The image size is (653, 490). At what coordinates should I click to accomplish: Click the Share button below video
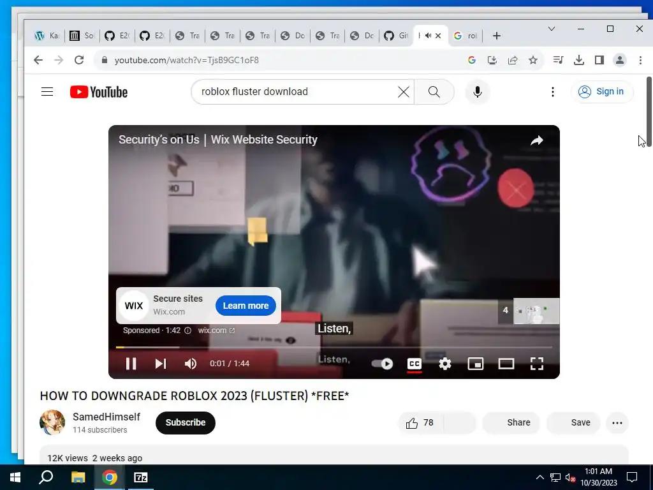pyautogui.click(x=511, y=423)
